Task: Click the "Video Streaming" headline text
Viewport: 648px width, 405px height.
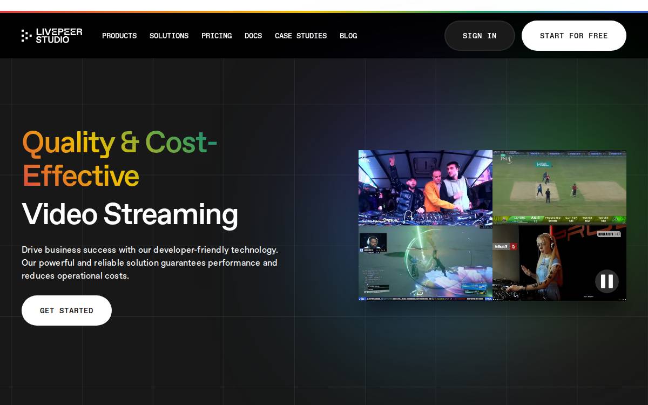Action: pyautogui.click(x=130, y=214)
